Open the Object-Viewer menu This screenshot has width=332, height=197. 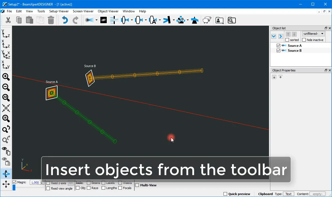pyautogui.click(x=108, y=11)
